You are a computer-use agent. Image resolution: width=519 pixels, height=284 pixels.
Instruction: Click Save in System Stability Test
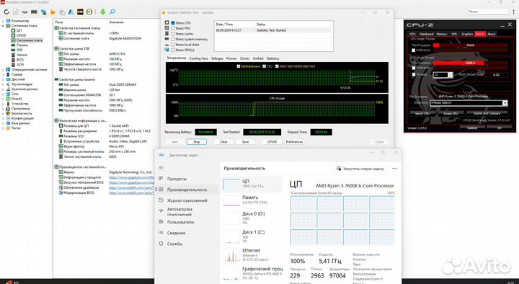[x=245, y=142]
